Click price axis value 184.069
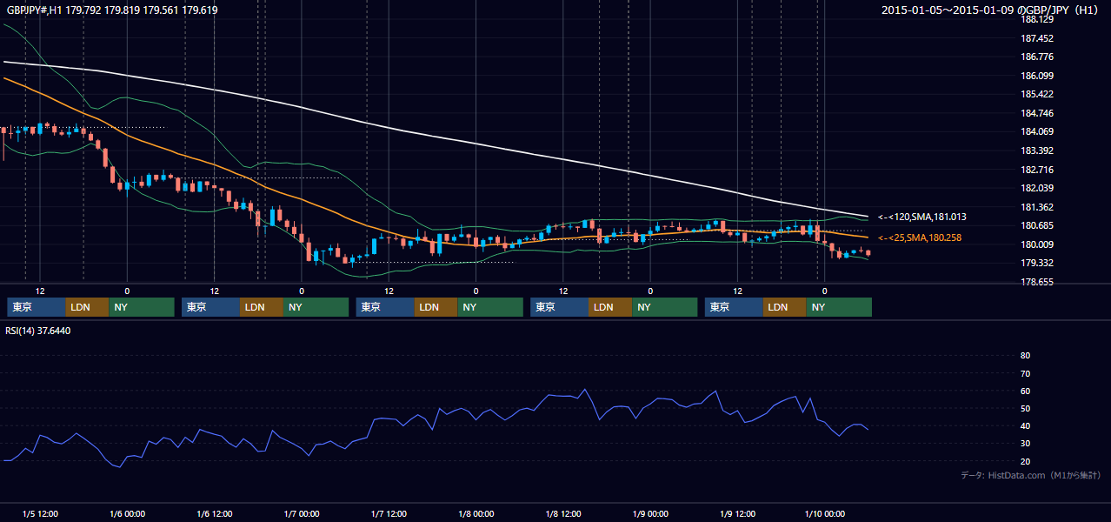This screenshot has height=522, width=1111. tap(1036, 131)
